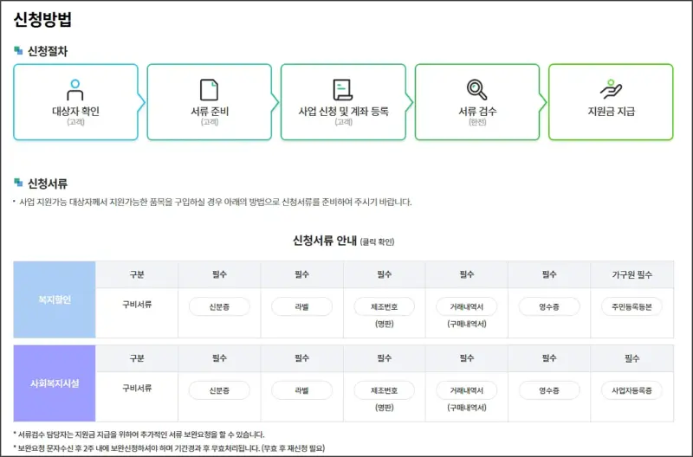Click the scroll icon above 사업 신청 및 계좌 등록
The height and width of the screenshot is (457, 693).
342,90
